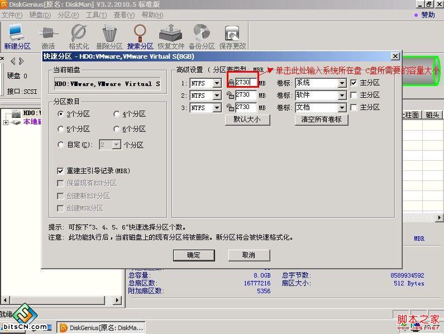Toggle lock icon for partition 1 size
Image resolution: width=444 pixels, height=334 pixels.
(x=231, y=83)
